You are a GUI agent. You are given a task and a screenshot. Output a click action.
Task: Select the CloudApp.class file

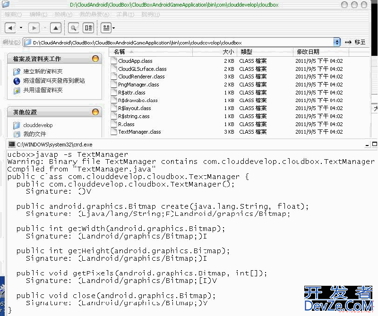(x=135, y=61)
